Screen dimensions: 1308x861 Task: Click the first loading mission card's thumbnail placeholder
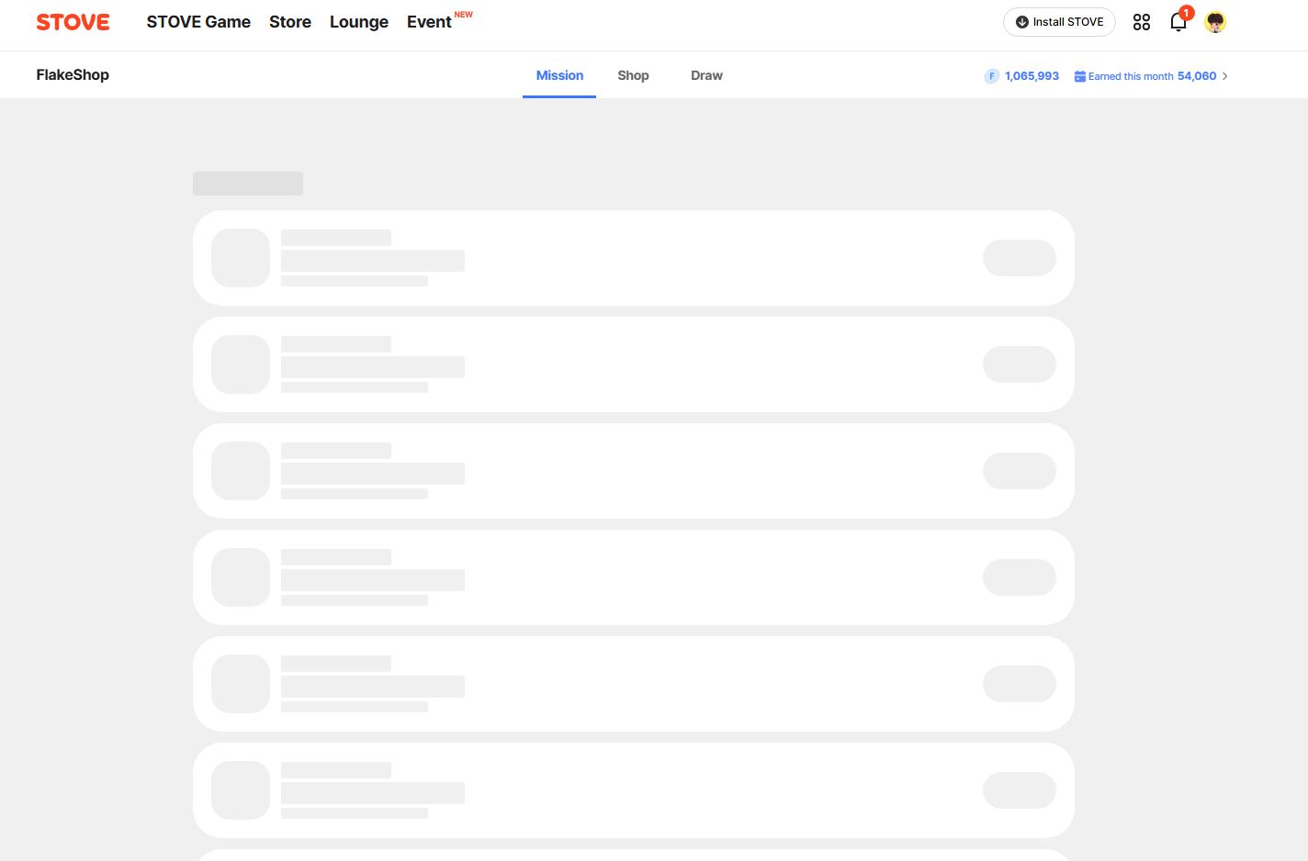click(x=241, y=258)
